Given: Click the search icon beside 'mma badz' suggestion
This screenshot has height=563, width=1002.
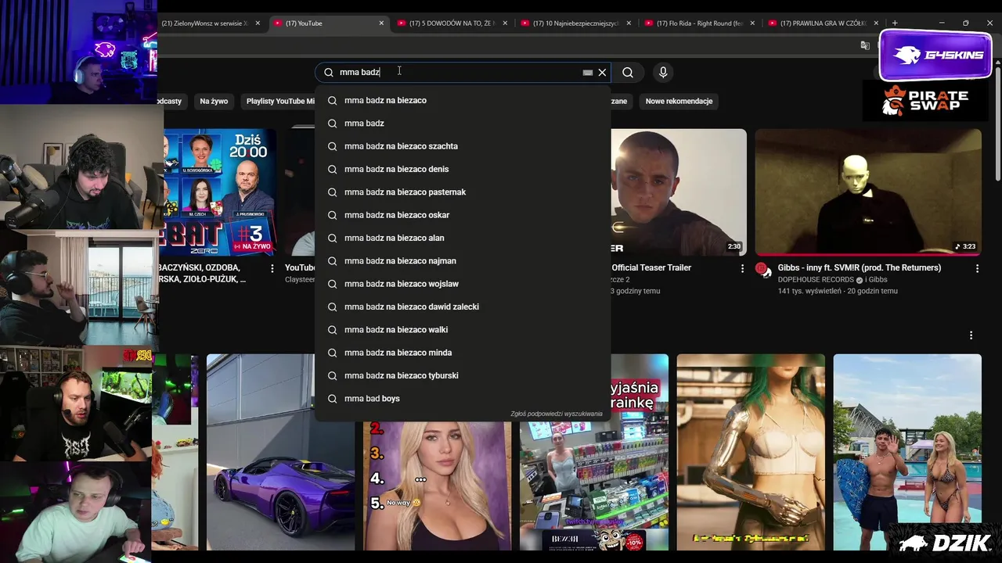Looking at the screenshot, I should coord(332,124).
